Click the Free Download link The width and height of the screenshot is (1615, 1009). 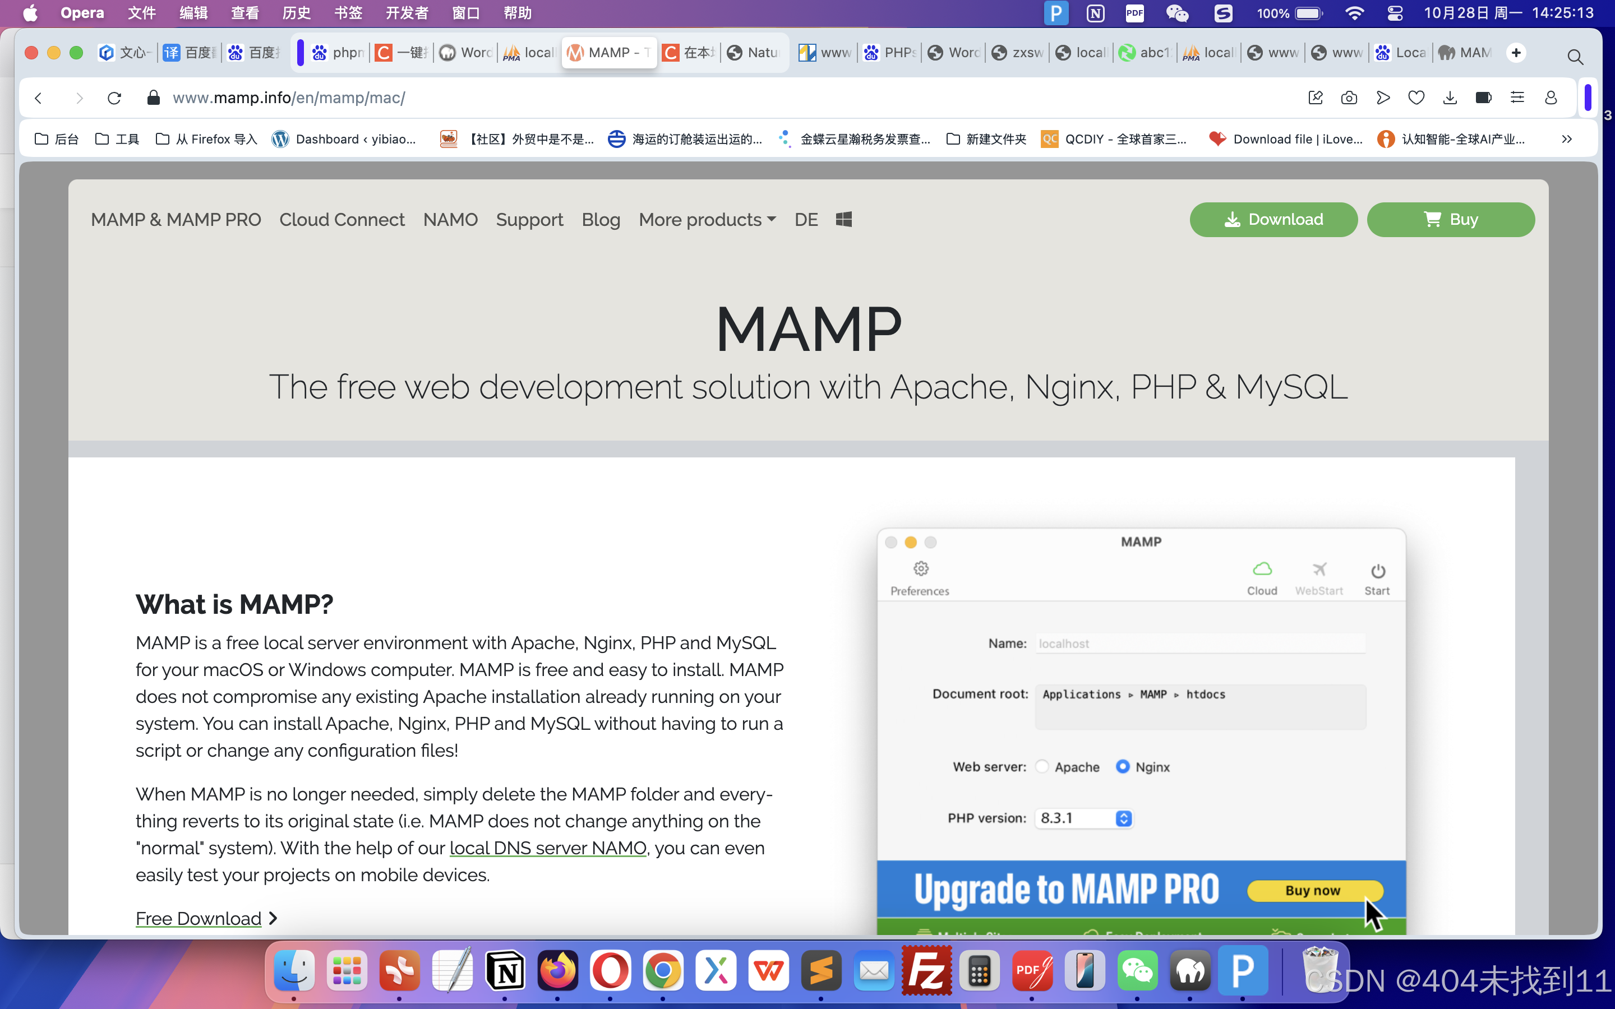[198, 918]
